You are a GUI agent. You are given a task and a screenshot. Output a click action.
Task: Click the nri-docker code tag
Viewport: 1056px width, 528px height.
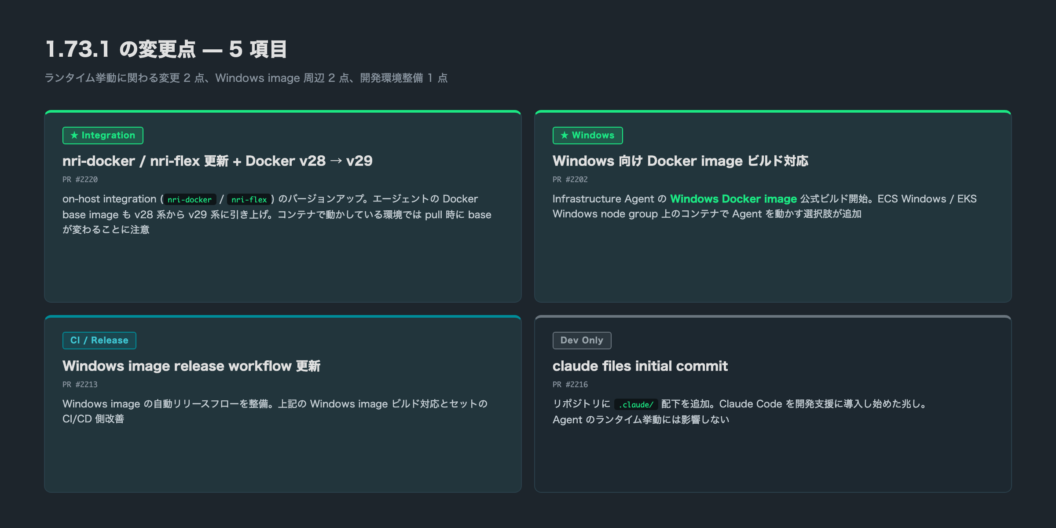coord(190,199)
